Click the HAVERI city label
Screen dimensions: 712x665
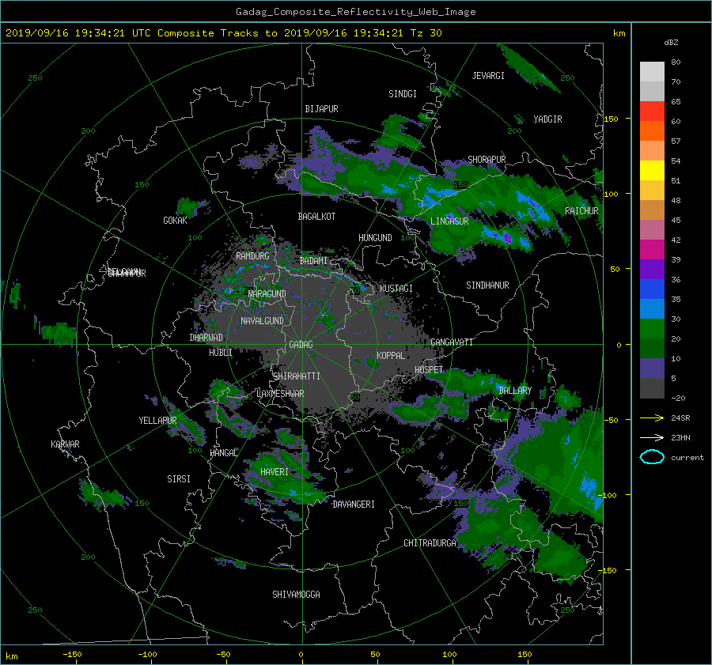click(x=275, y=472)
